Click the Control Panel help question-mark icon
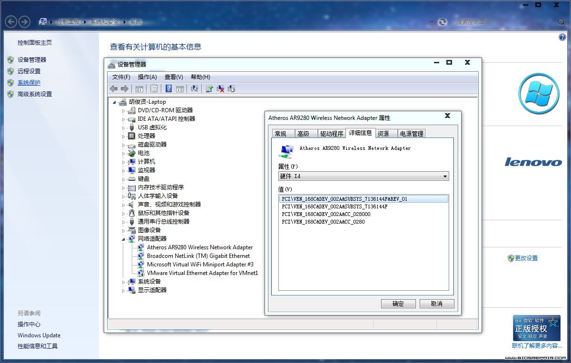This screenshot has width=571, height=363. (x=562, y=38)
